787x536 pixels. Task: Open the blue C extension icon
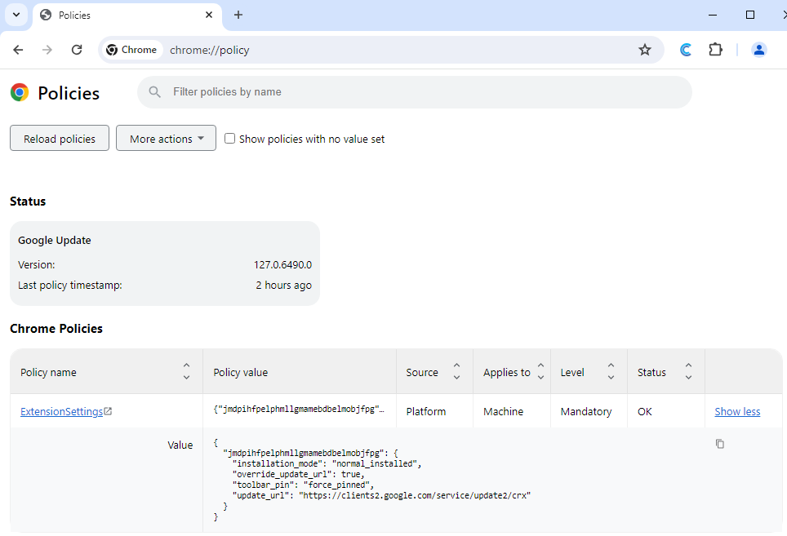pos(686,50)
